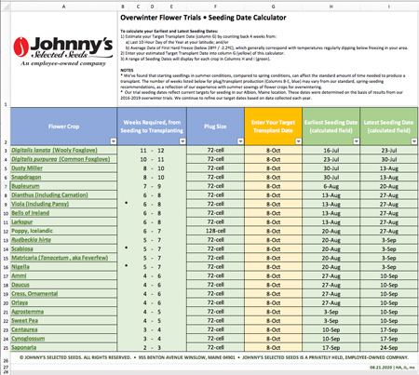Click the Plug Size column header cell
This screenshot has width=419, height=375.
click(x=215, y=127)
